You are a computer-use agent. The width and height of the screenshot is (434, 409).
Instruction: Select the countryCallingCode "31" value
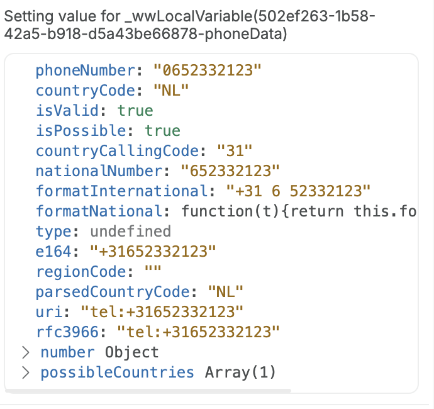coord(235,151)
